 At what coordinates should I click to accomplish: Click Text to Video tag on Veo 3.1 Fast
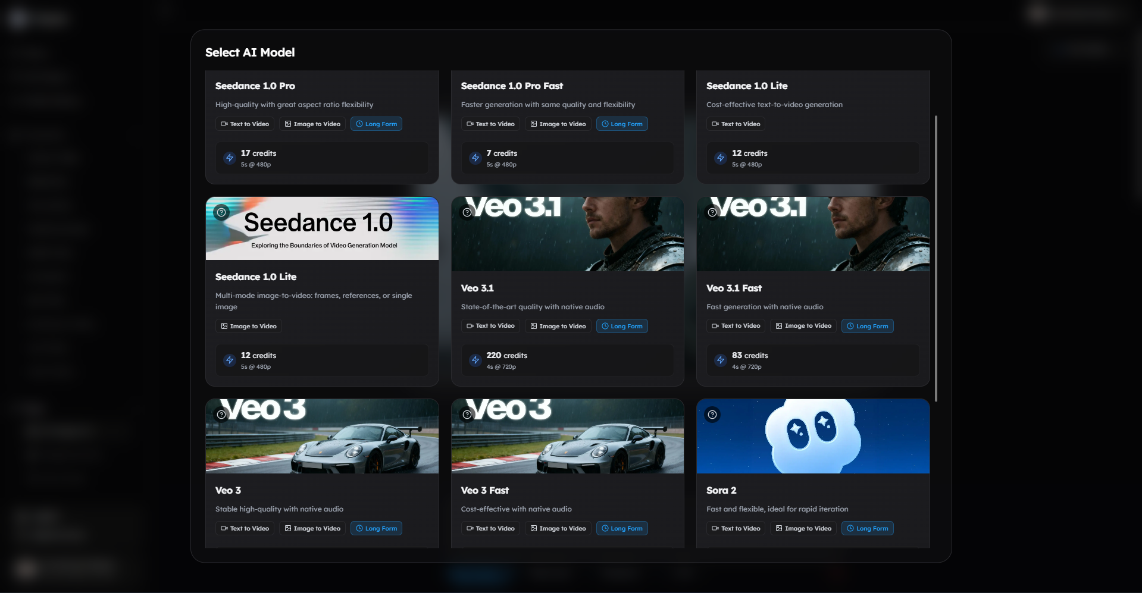(736, 326)
